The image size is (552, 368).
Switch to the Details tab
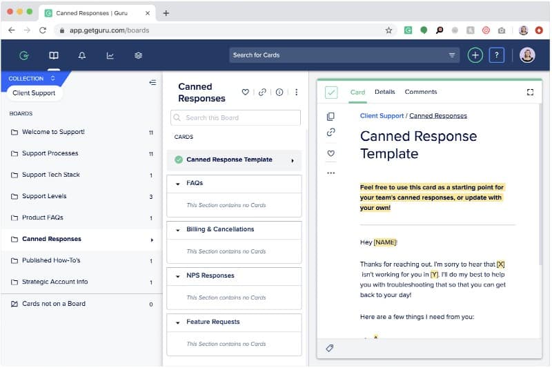(x=384, y=92)
